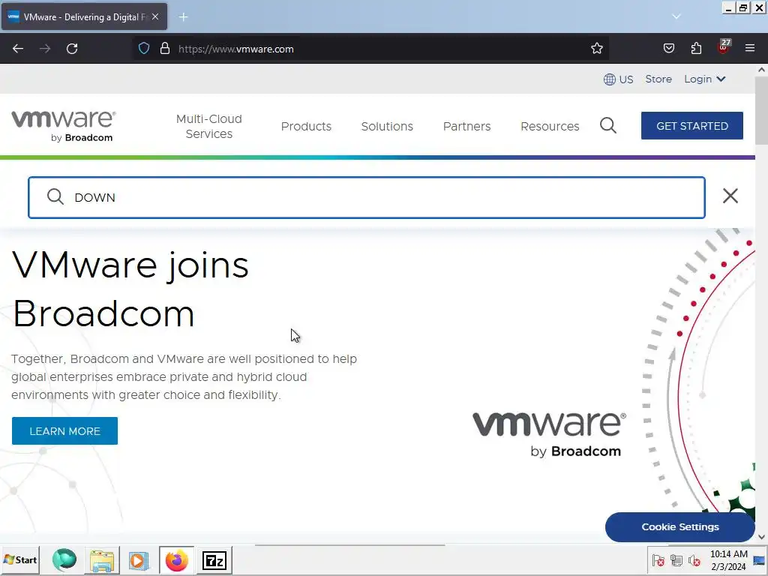Open the Resources menu
The image size is (768, 576).
[550, 126]
